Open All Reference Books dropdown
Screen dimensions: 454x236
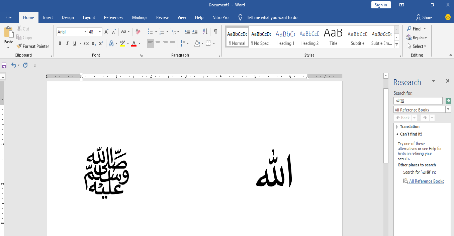point(448,109)
